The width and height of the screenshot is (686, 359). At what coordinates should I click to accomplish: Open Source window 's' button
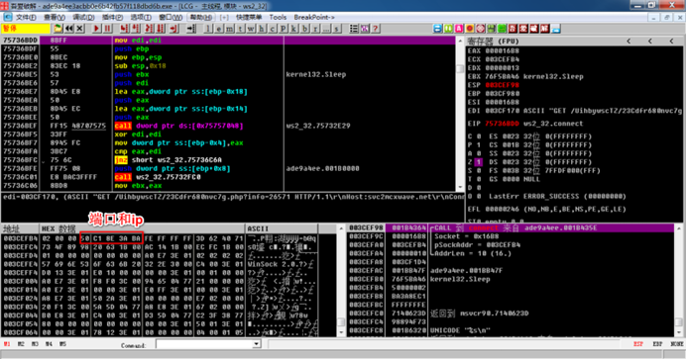tap(336, 29)
